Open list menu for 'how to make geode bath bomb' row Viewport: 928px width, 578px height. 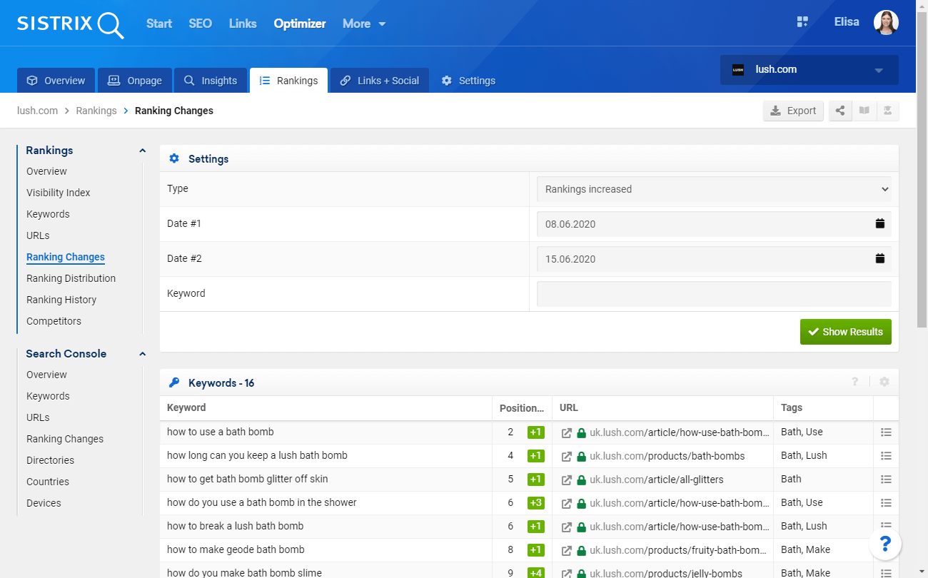886,550
